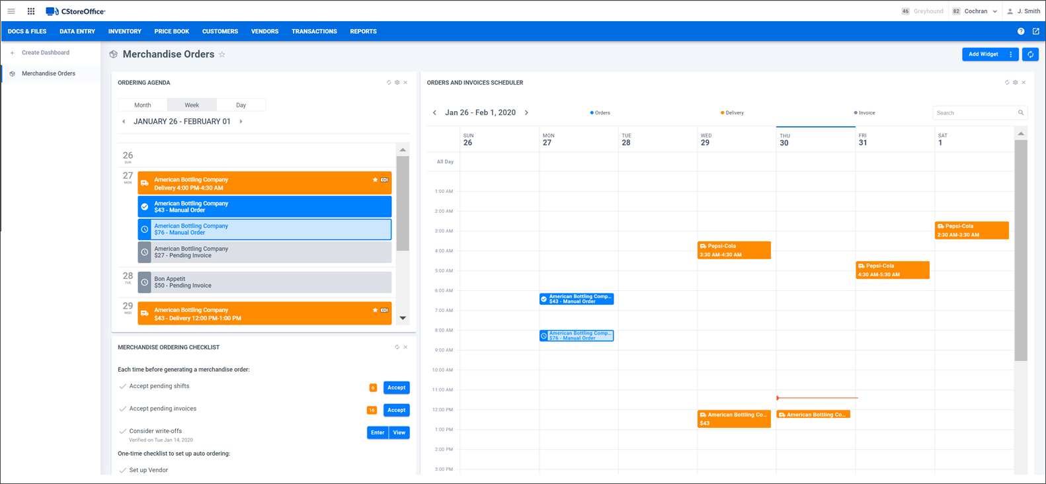
Task: Open Pepsi-Cola 3:30 AM Wednesday delivery event
Action: (x=734, y=250)
